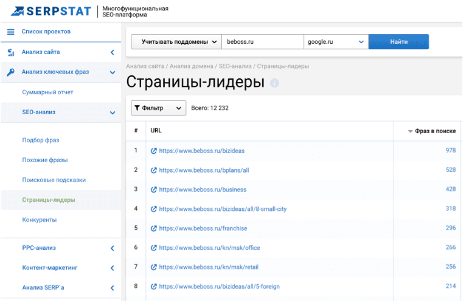Open the hamburger menu icon

[x=11, y=32]
